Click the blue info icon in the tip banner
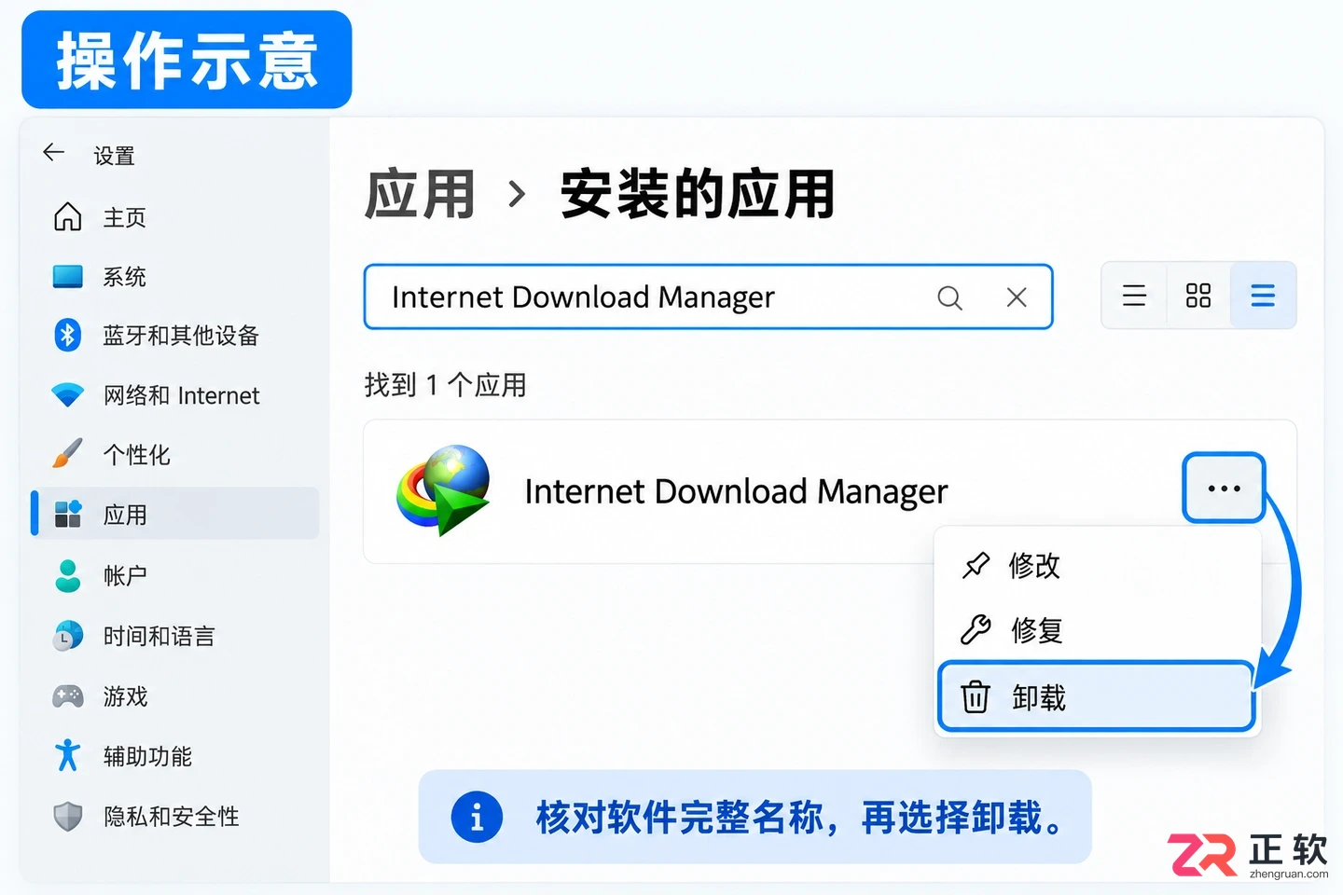 coord(477,817)
